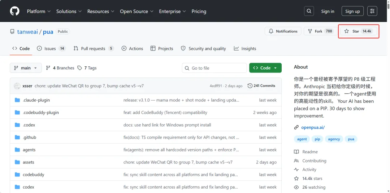Click the folder icon beside assets
The width and height of the screenshot is (390, 193).
pyautogui.click(x=17, y=162)
